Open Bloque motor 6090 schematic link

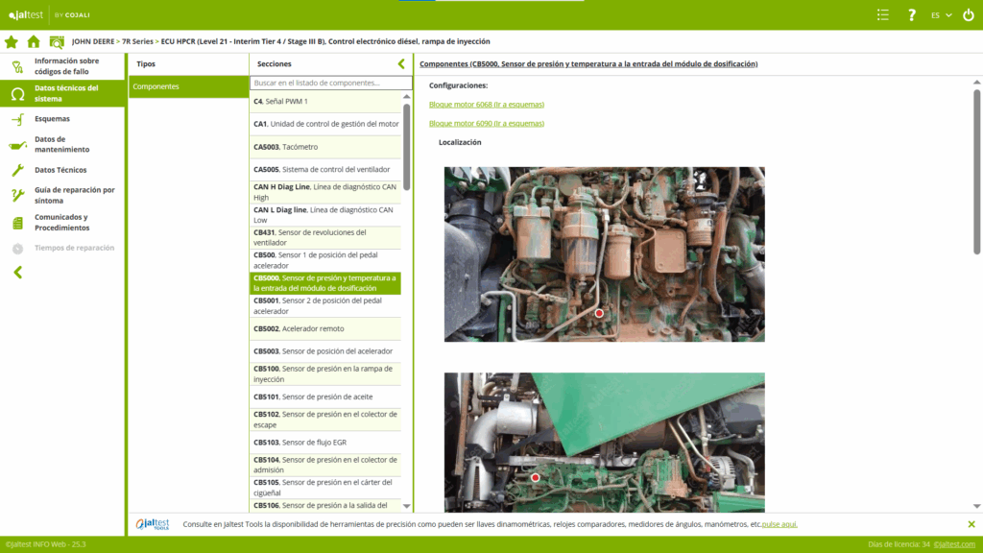[x=486, y=123]
